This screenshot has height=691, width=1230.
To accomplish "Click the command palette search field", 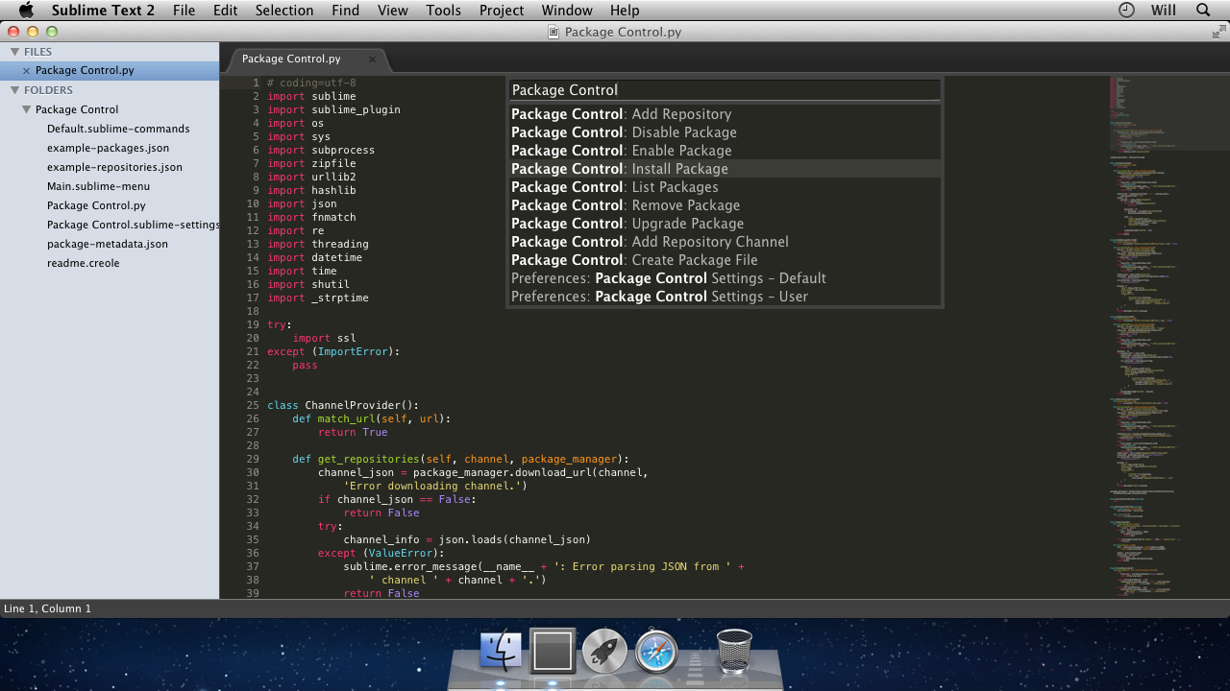I will click(x=725, y=90).
